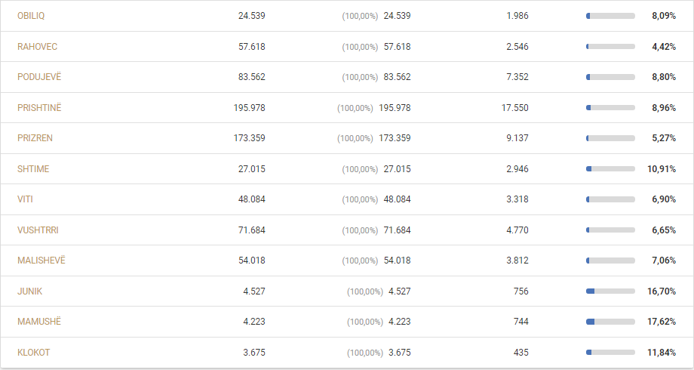
Task: Open the KLOKOT municipality link
Action: tap(34, 353)
